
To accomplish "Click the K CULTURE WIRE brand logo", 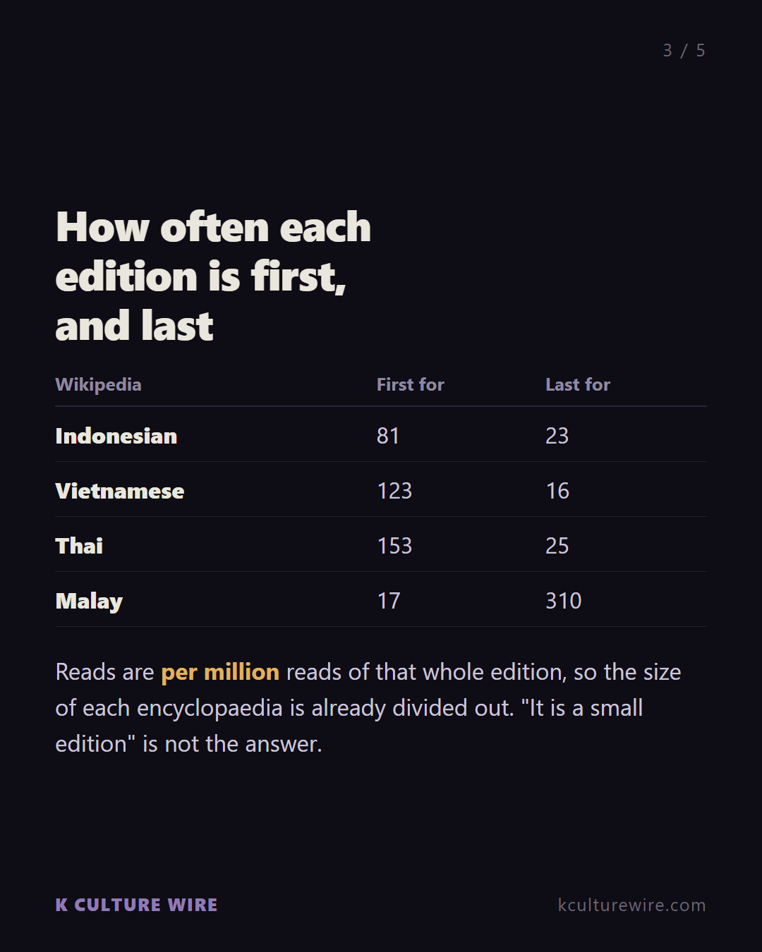I will click(x=136, y=905).
